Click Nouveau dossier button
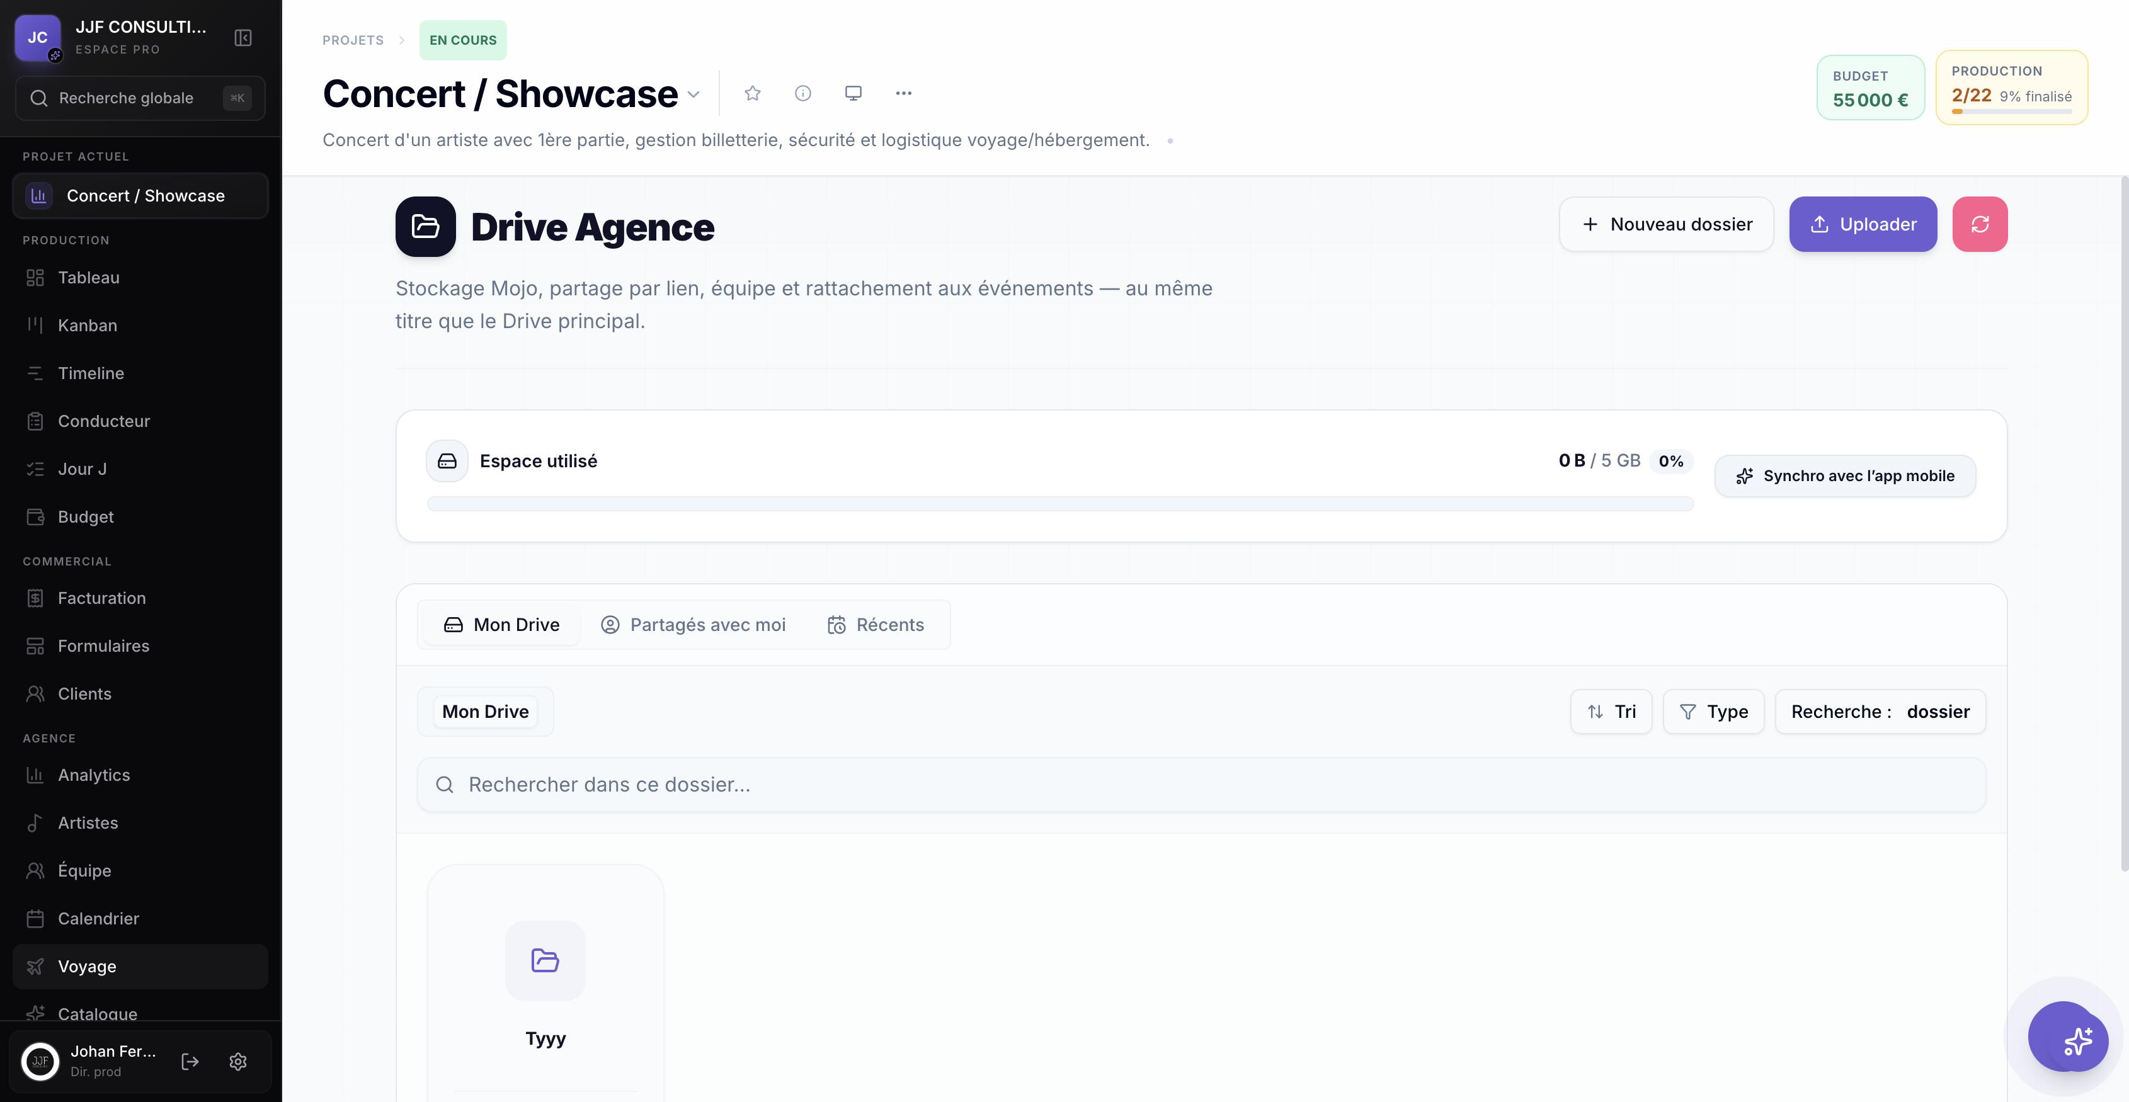This screenshot has height=1102, width=2129. (1666, 224)
